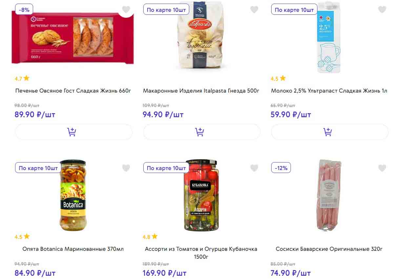Click the Botanica mushrooms jar image
Screen dimensions: 405x280
(73, 196)
